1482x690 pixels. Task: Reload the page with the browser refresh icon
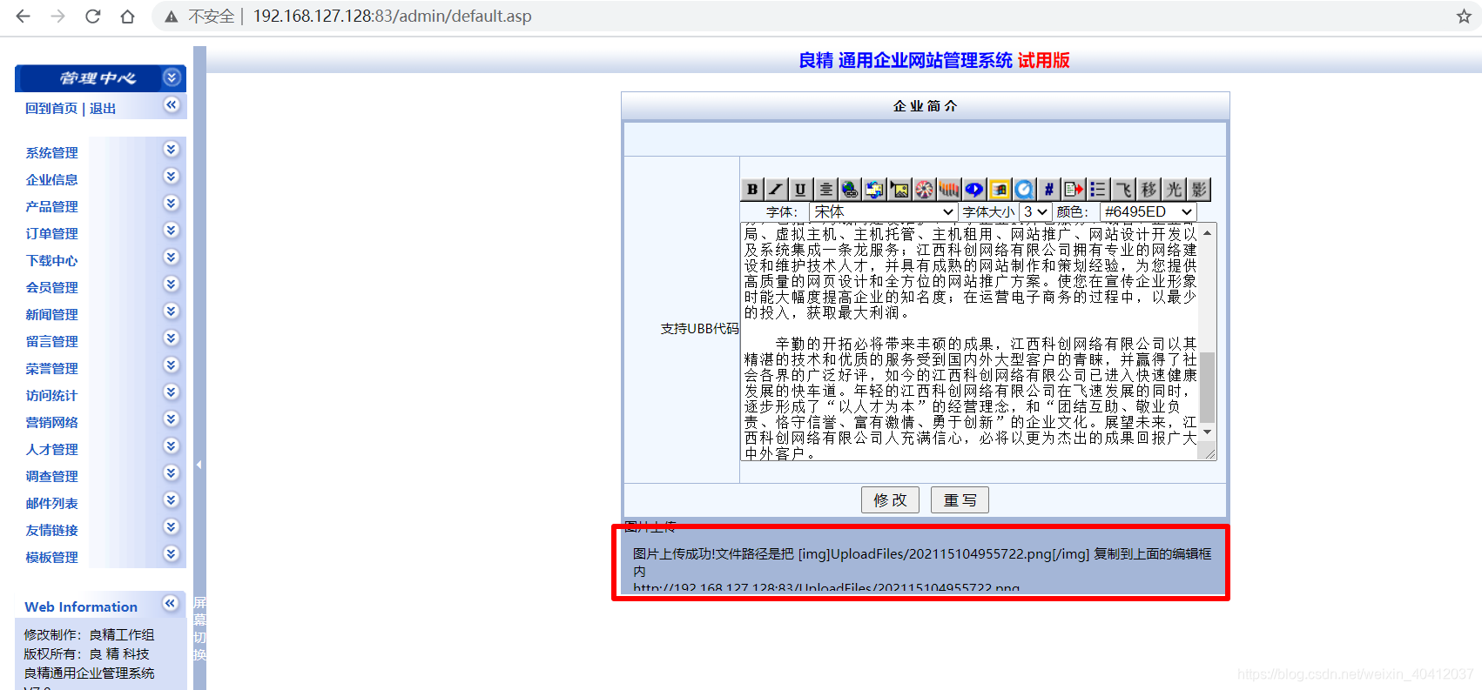(92, 17)
